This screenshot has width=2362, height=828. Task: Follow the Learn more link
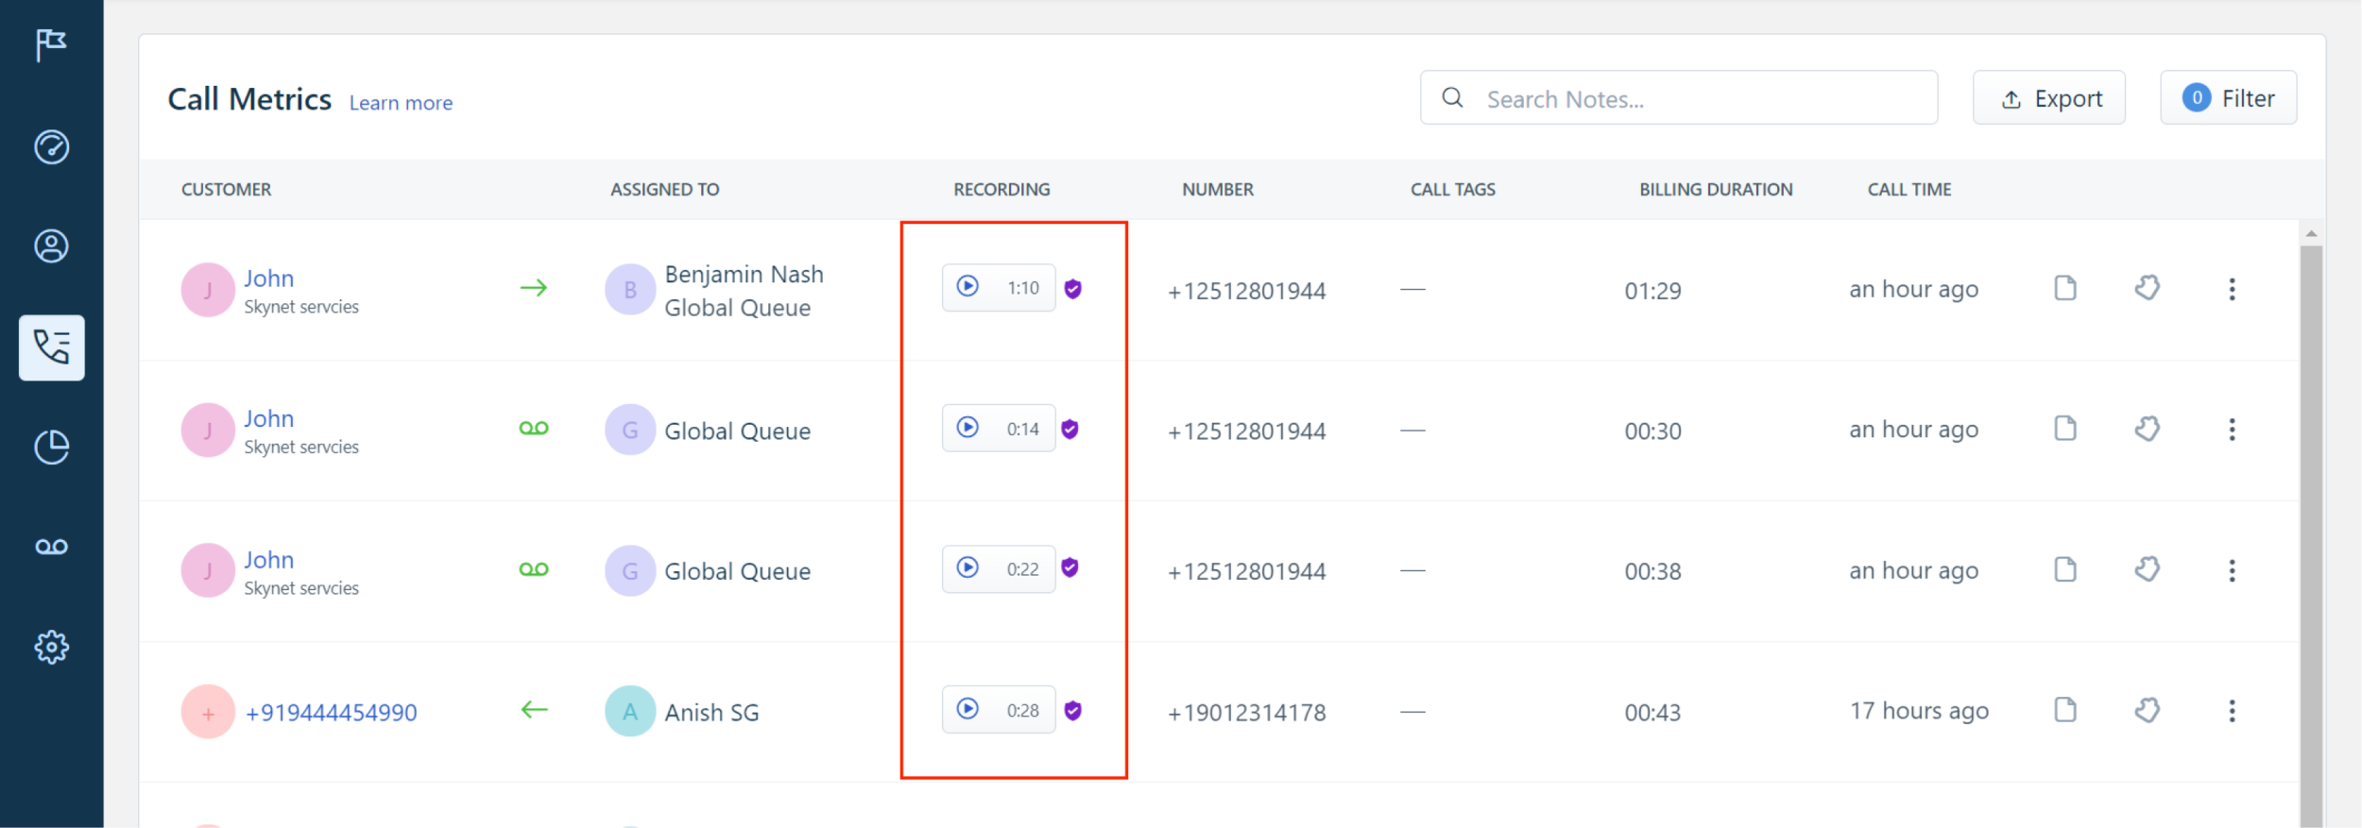(x=401, y=103)
